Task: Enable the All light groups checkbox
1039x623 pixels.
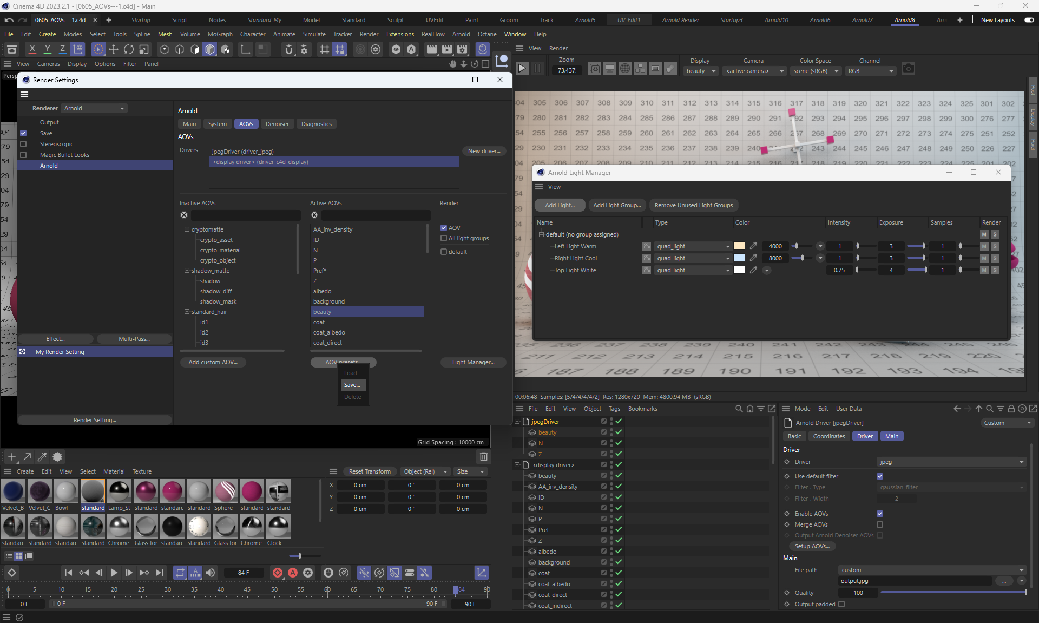Action: 444,238
